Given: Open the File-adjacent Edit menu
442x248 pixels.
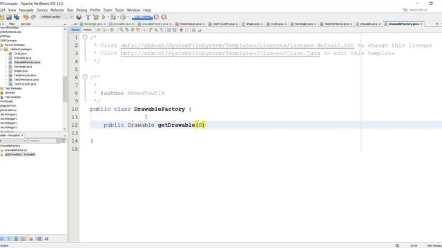Looking at the screenshot, I should pos(3,10).
